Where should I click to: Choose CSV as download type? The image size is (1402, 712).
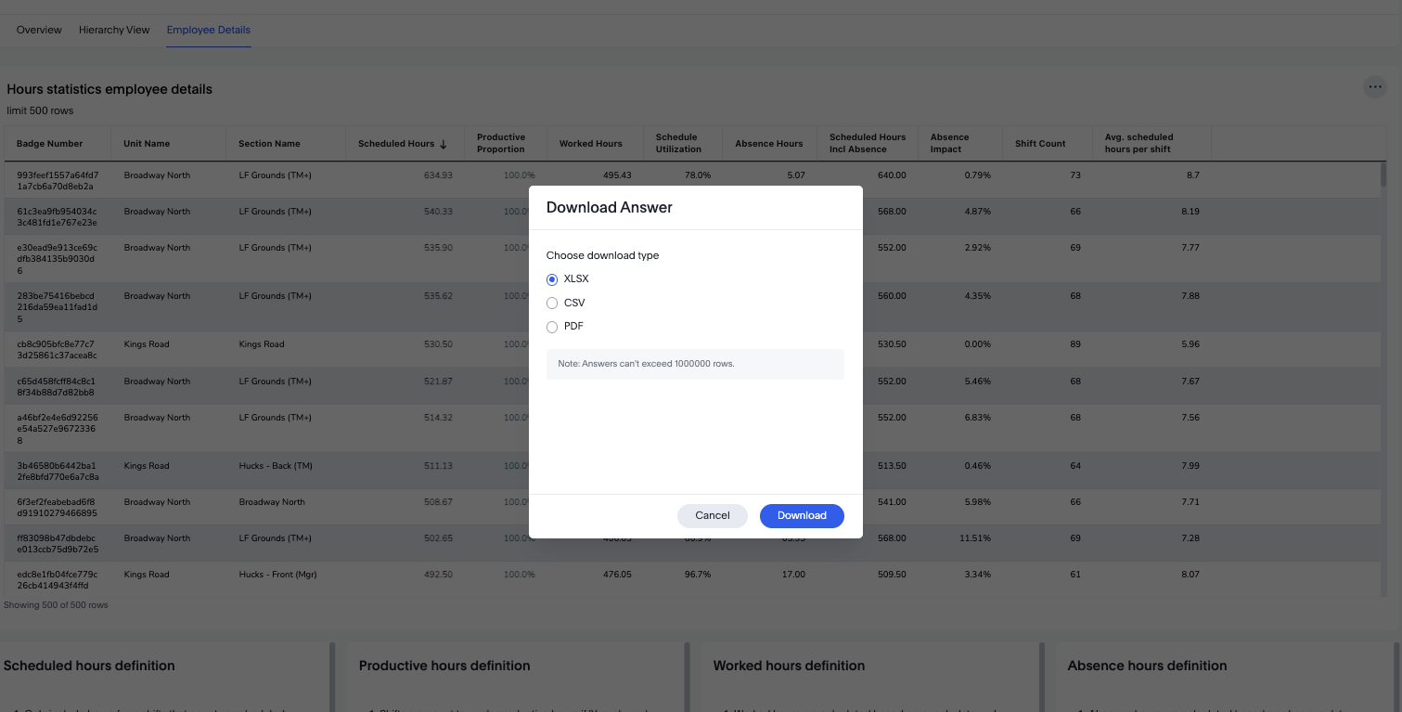(x=552, y=304)
